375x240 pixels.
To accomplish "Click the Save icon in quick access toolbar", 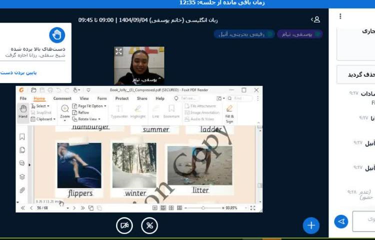I will (42, 90).
